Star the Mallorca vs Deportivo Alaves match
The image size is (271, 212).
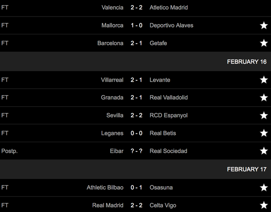264,25
